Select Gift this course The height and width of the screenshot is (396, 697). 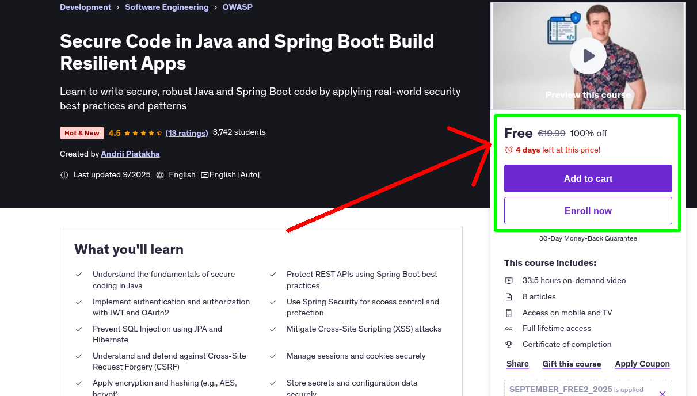pyautogui.click(x=572, y=364)
